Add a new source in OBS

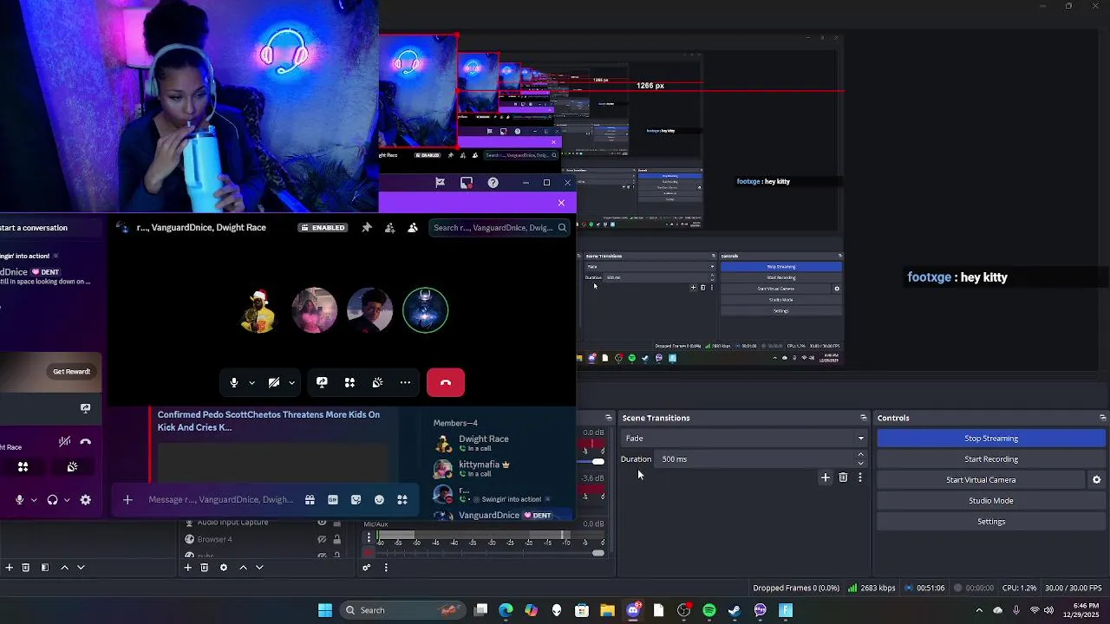(187, 568)
